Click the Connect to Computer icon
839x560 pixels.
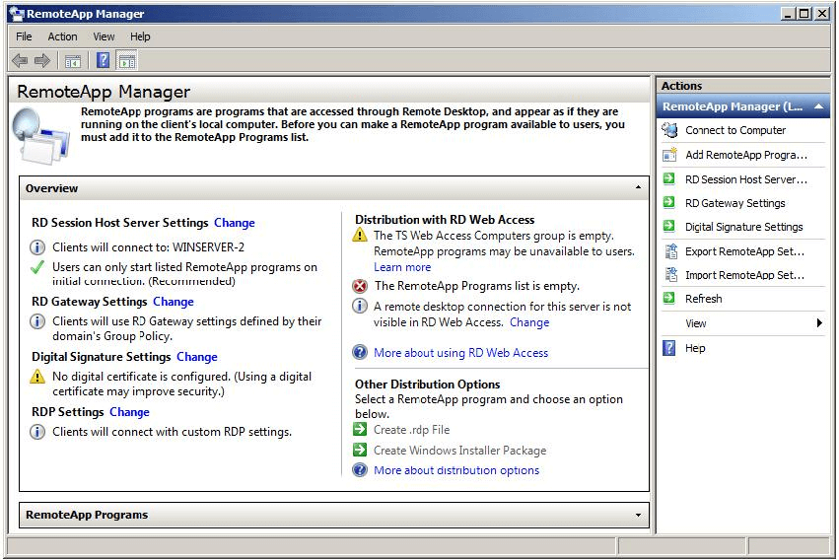point(669,130)
